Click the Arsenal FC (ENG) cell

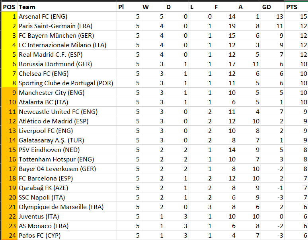67,16
